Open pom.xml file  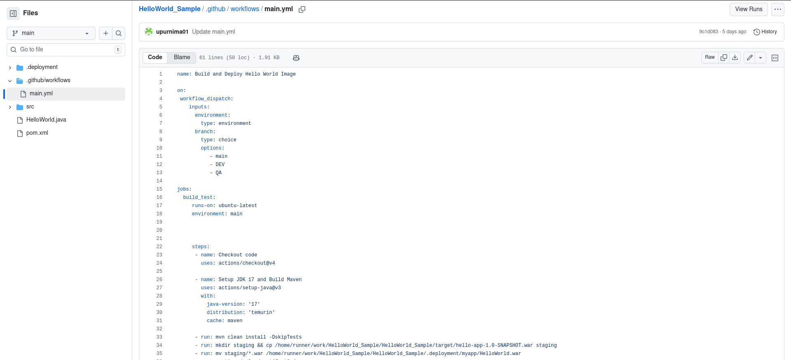coord(37,133)
